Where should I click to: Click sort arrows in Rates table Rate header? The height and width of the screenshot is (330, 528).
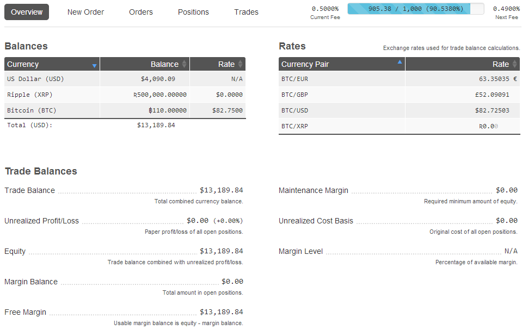[514, 64]
